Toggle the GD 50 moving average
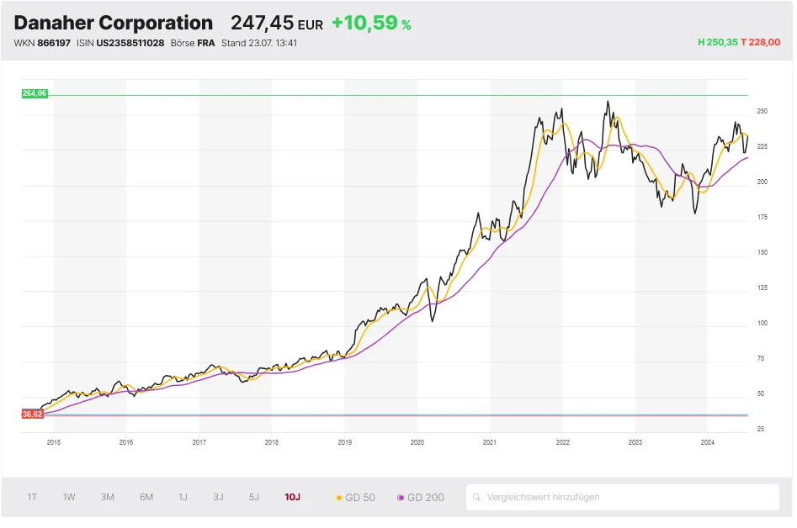Viewport: 797px width, 528px height. (x=355, y=498)
